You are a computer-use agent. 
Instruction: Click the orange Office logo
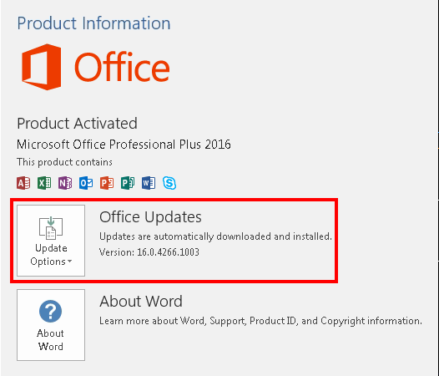click(x=96, y=67)
